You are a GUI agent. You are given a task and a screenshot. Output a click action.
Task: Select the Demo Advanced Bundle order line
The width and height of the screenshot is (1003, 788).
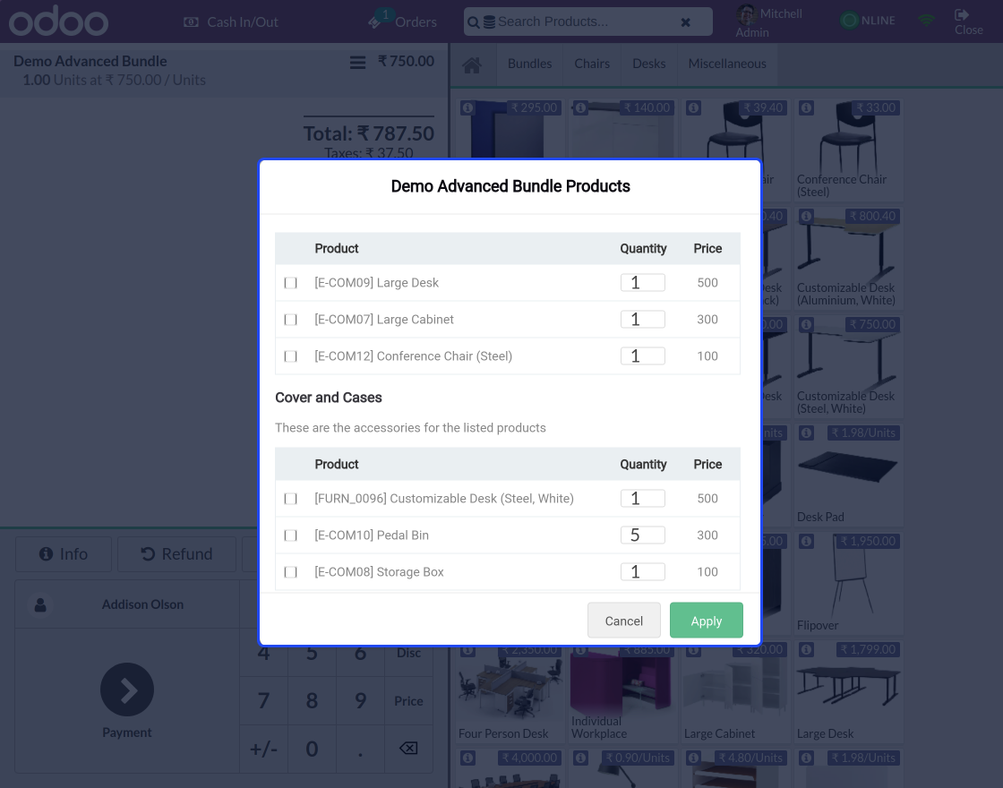click(x=224, y=71)
